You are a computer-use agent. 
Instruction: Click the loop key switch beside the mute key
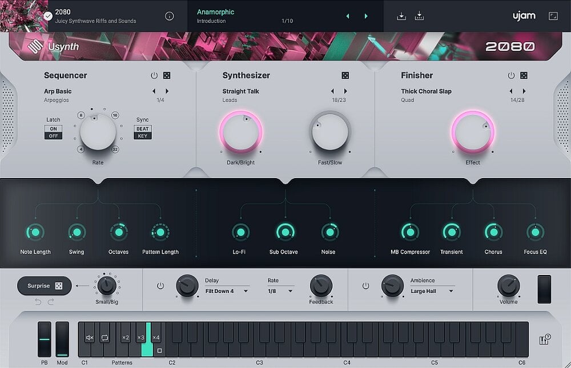pos(104,338)
